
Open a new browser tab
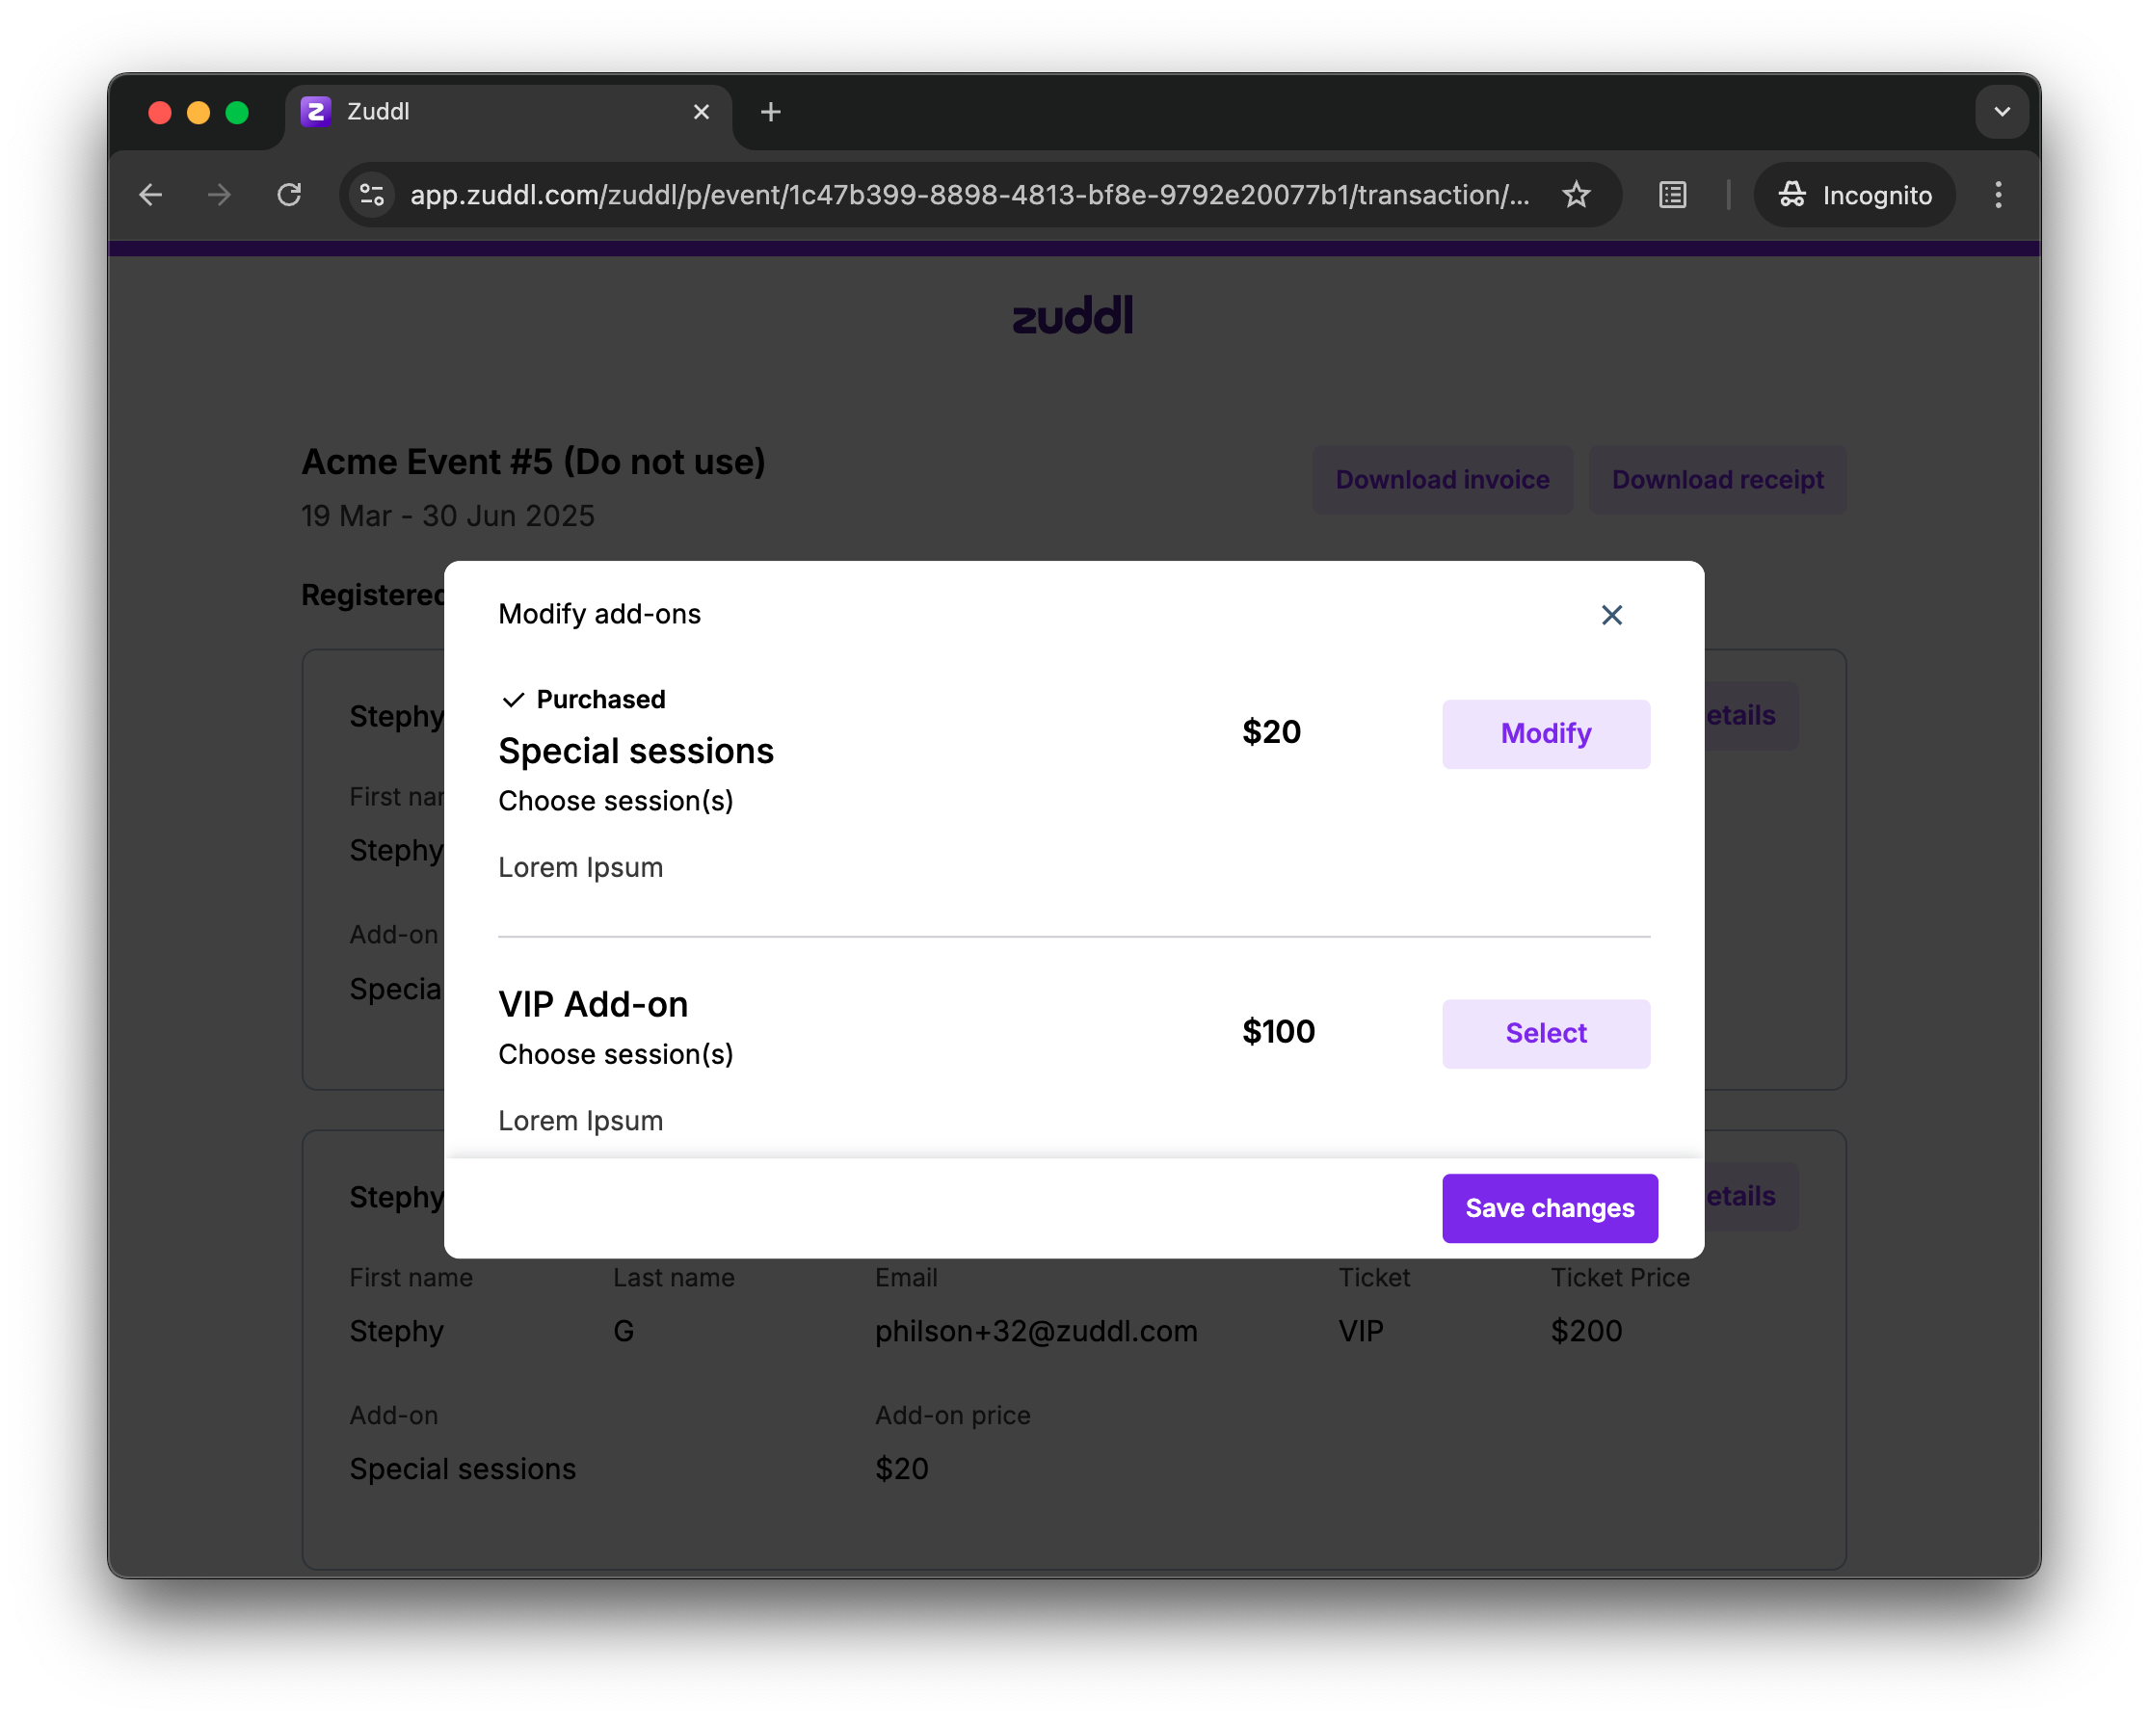[x=769, y=113]
